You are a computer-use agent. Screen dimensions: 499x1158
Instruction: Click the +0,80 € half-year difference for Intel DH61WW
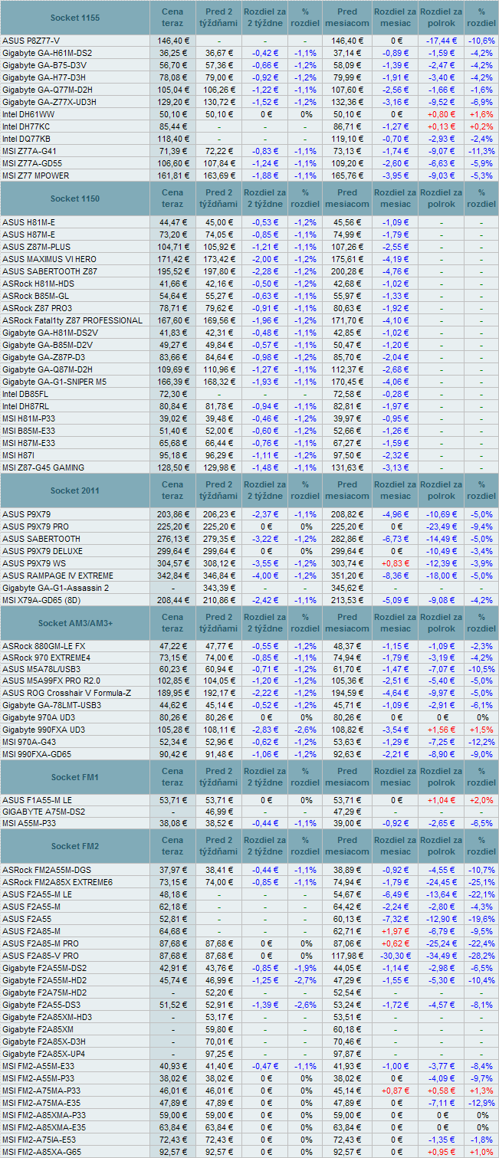(441, 114)
